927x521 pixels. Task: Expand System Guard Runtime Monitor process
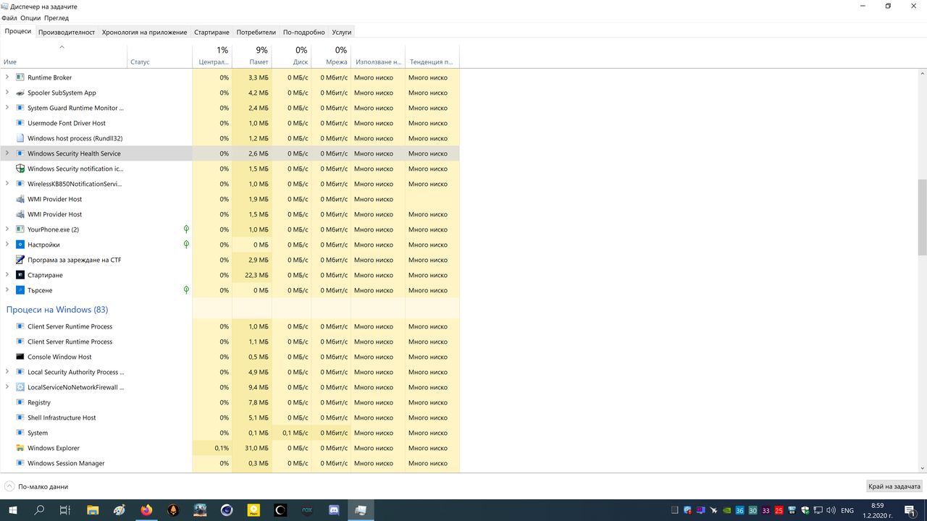pyautogui.click(x=7, y=108)
